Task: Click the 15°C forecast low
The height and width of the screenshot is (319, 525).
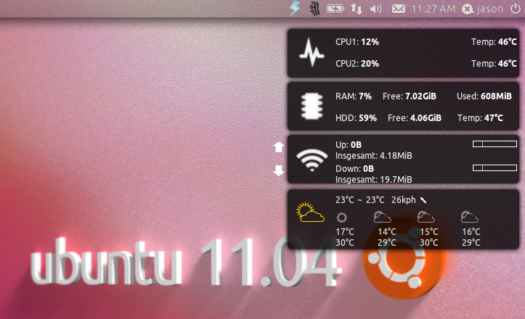Action: (x=429, y=231)
